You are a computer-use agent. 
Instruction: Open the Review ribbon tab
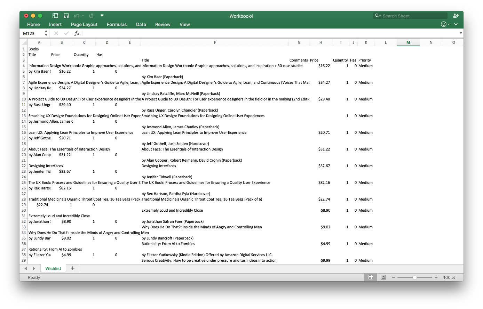click(163, 24)
